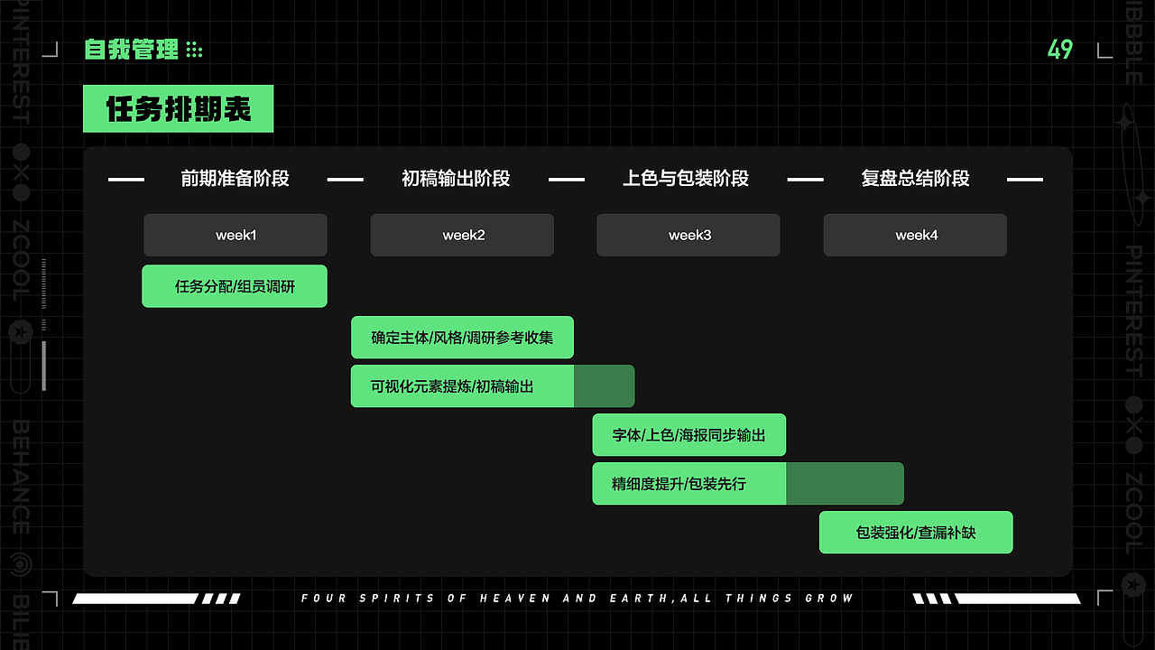Expand the 前期准备阶段 column header
Screen dimensions: 1155x650
click(234, 179)
